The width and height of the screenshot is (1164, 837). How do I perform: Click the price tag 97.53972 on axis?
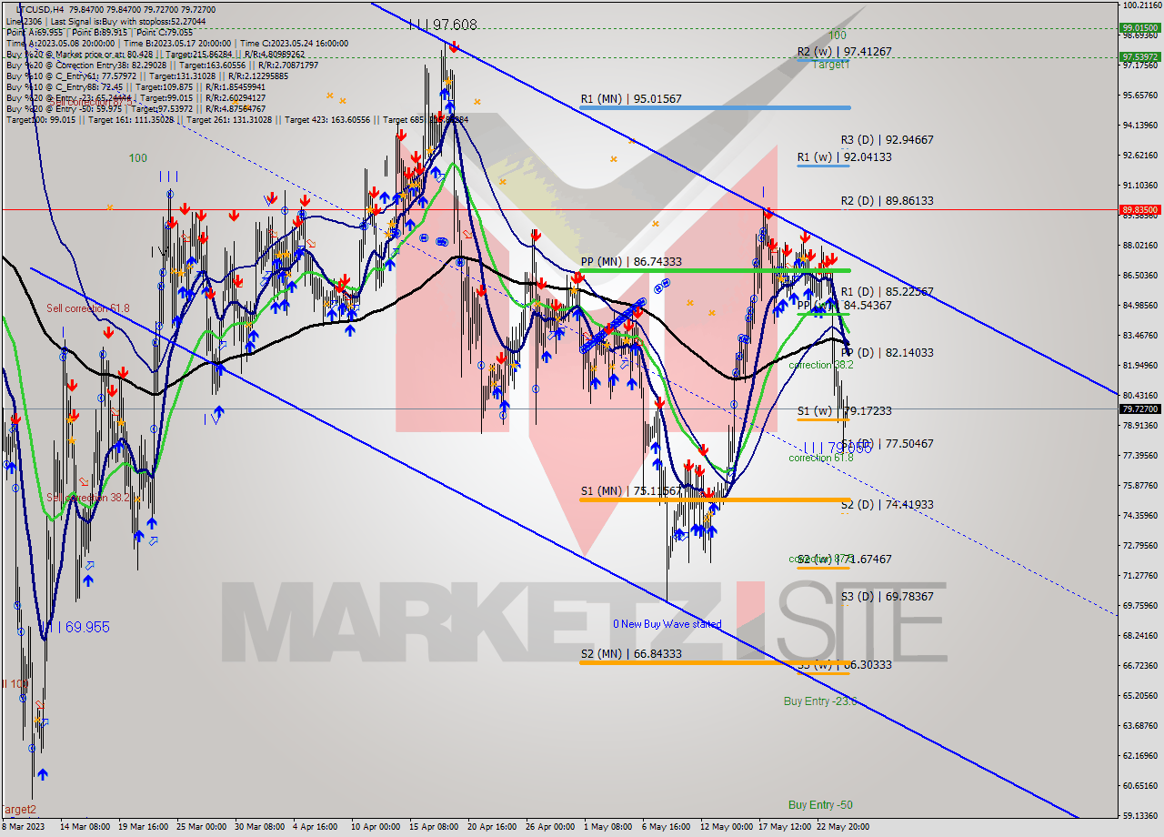coord(1140,56)
